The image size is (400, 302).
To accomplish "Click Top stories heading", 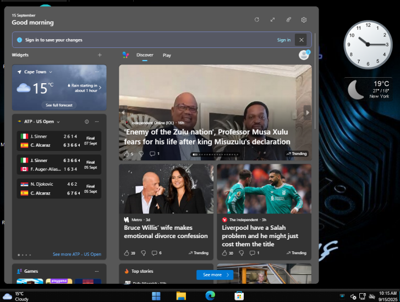I will (142, 271).
